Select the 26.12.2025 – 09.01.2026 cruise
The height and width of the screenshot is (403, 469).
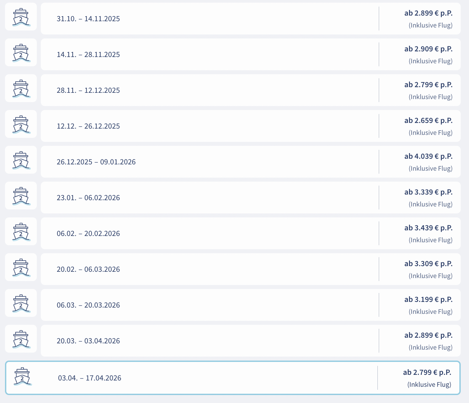click(96, 162)
